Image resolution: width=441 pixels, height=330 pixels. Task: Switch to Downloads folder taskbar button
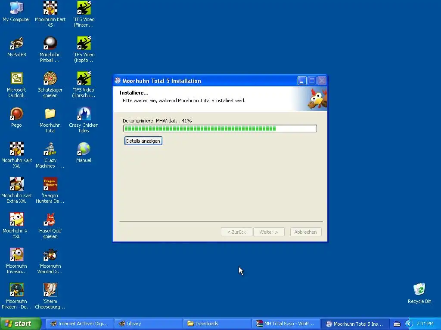(217, 324)
